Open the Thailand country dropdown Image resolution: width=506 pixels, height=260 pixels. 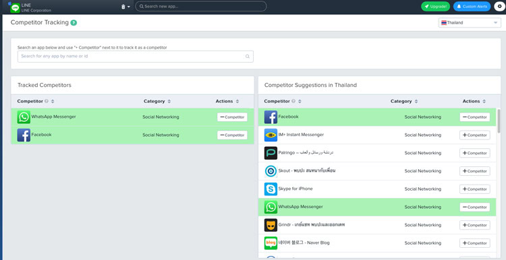[x=470, y=22]
